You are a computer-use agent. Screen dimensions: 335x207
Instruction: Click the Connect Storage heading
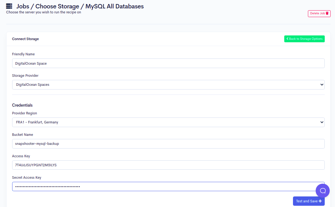26,39
